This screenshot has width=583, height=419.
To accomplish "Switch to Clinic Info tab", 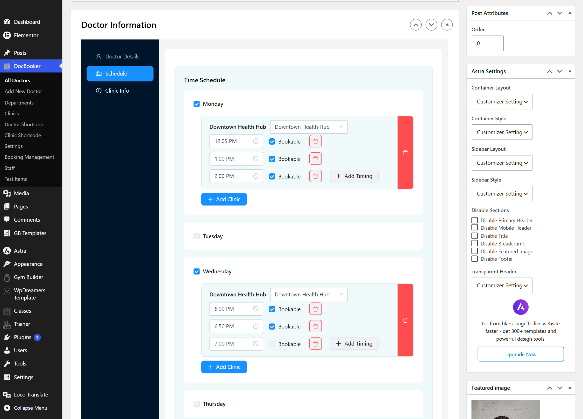I will point(120,91).
